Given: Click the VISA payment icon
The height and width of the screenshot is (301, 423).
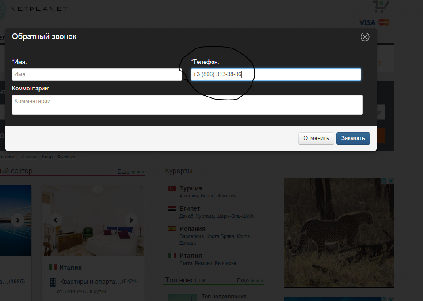Looking at the screenshot, I should tap(367, 22).
